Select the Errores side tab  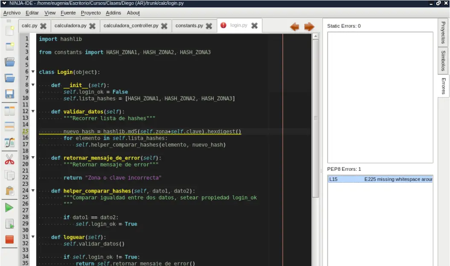443,86
